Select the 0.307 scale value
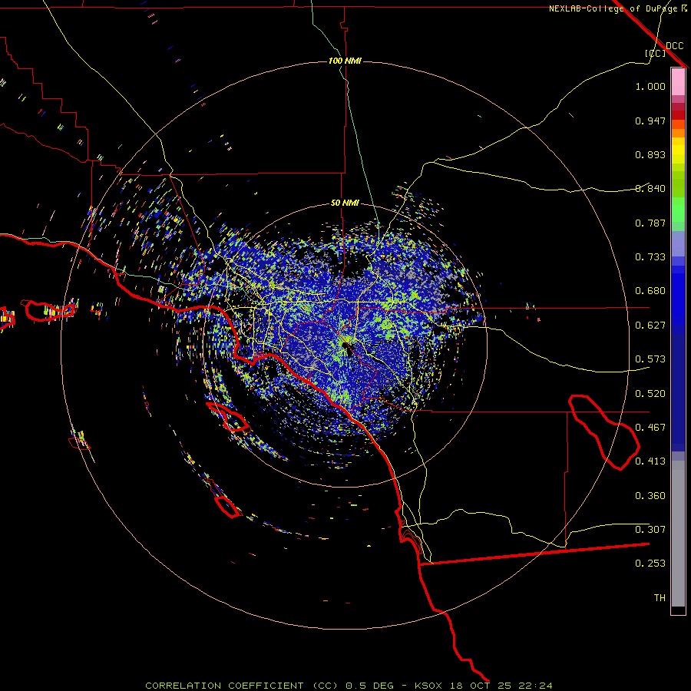This screenshot has width=691, height=691. tap(650, 530)
